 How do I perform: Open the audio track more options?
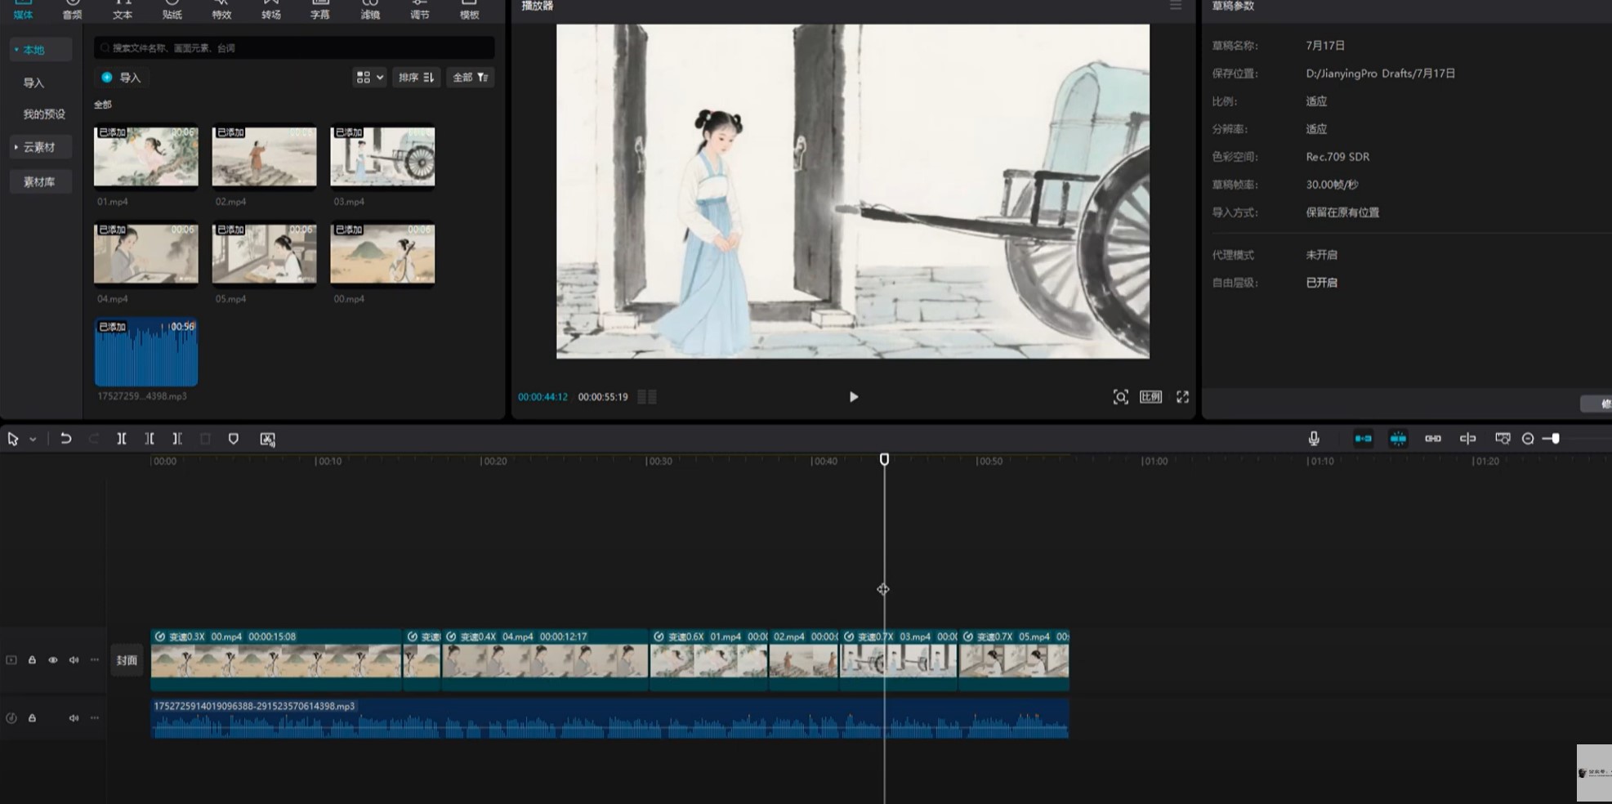point(95,718)
